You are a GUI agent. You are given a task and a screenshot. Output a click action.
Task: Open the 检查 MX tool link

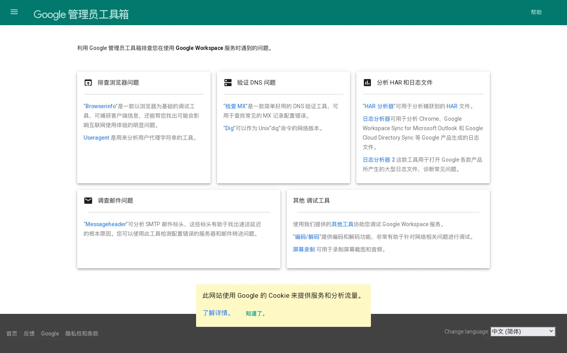pos(235,106)
